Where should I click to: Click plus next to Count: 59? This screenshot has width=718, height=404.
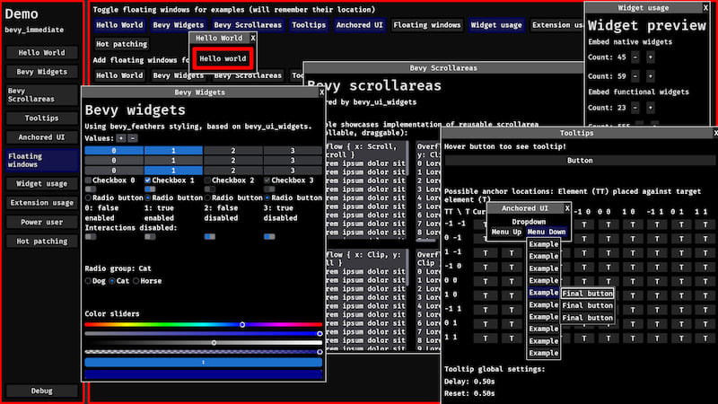coord(650,76)
